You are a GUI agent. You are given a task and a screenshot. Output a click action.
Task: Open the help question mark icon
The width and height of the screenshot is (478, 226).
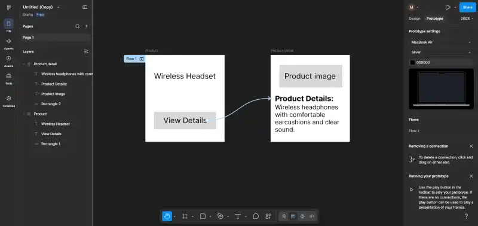466,216
